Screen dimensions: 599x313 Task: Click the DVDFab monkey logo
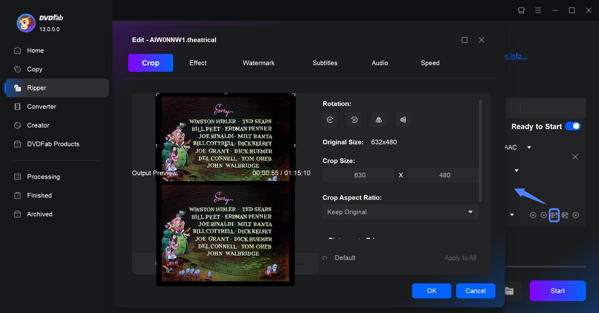click(26, 23)
